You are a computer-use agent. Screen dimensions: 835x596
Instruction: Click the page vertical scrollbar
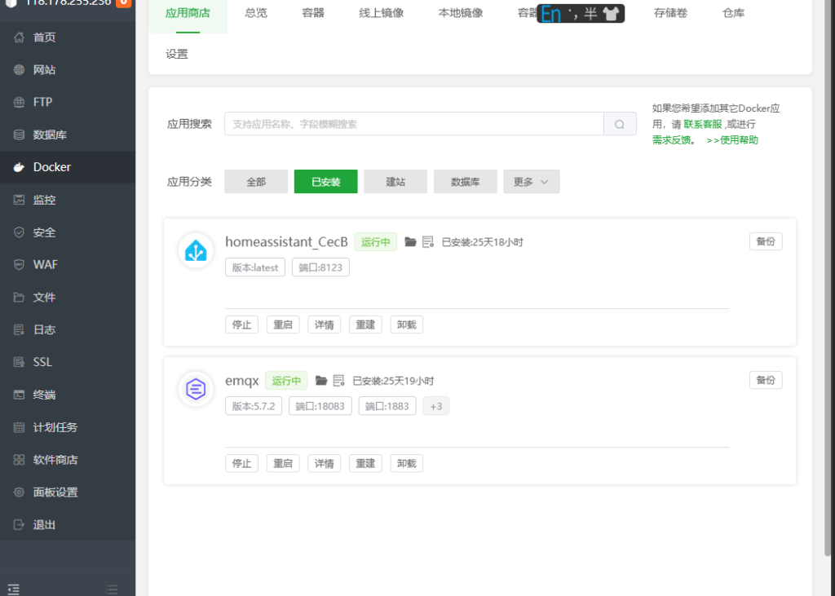[x=828, y=277]
